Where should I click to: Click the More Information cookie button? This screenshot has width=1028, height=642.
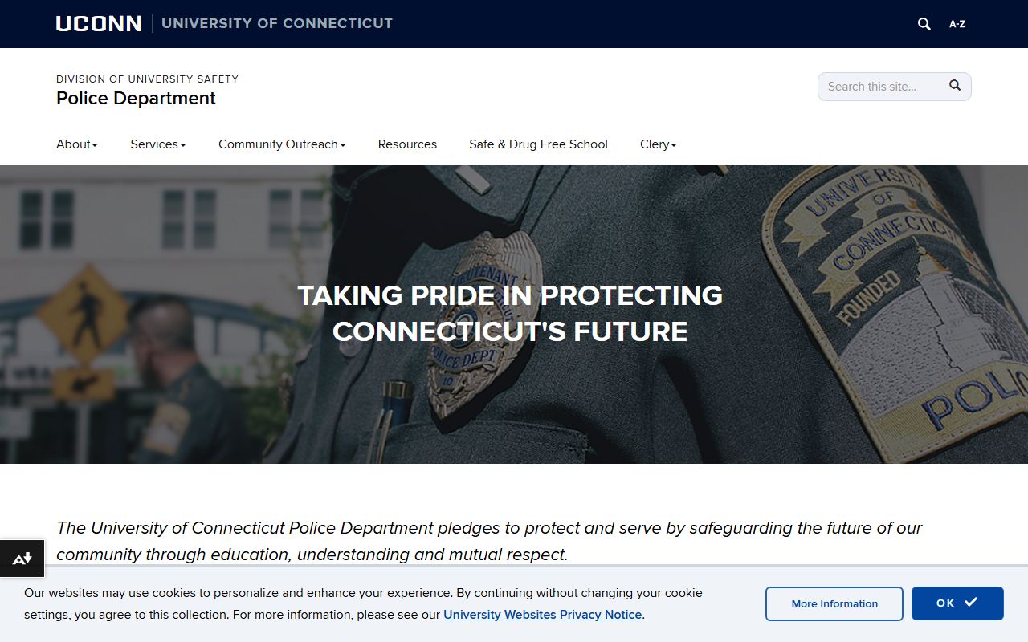(x=834, y=603)
